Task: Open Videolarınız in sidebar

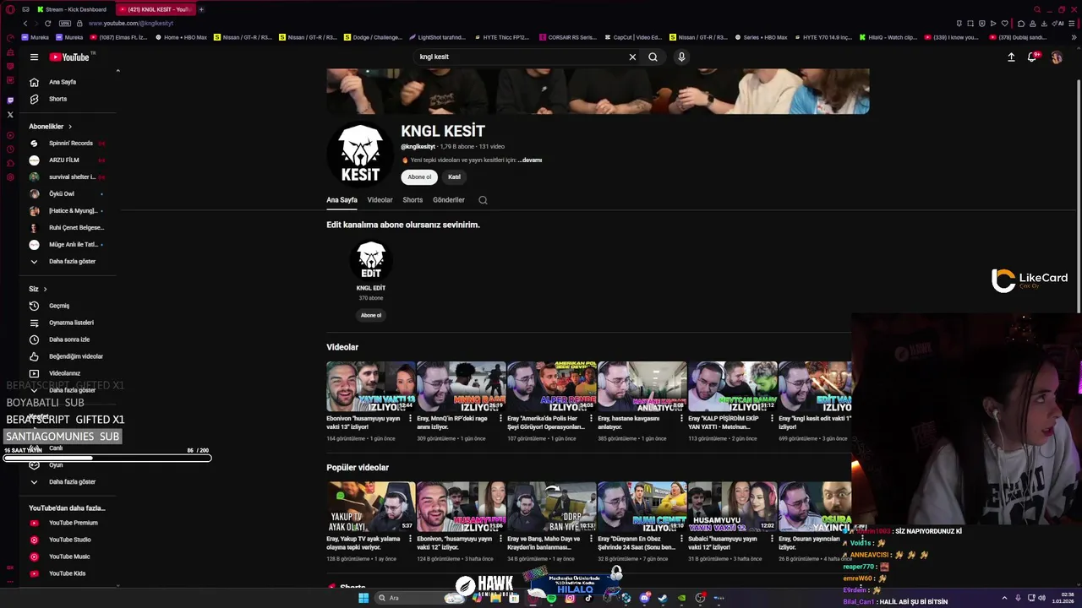Action: [63, 373]
